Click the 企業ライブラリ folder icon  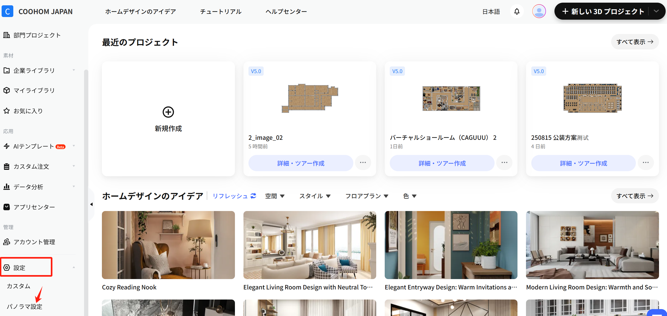click(7, 70)
